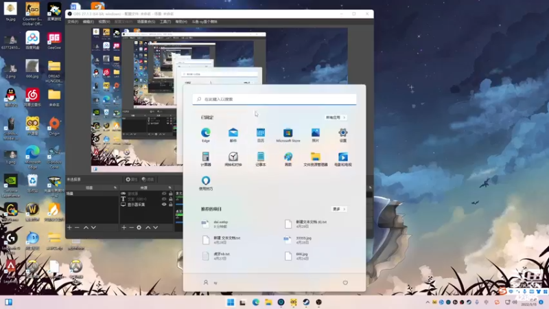Move selected scene down in OBS
Screen dimensions: 549x309
(93, 228)
